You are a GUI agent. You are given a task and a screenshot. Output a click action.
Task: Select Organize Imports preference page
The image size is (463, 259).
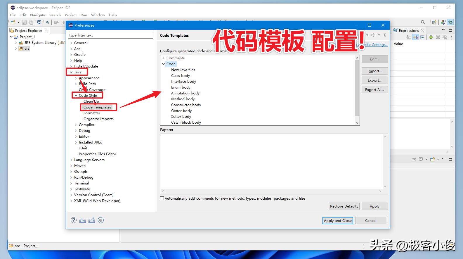98,119
